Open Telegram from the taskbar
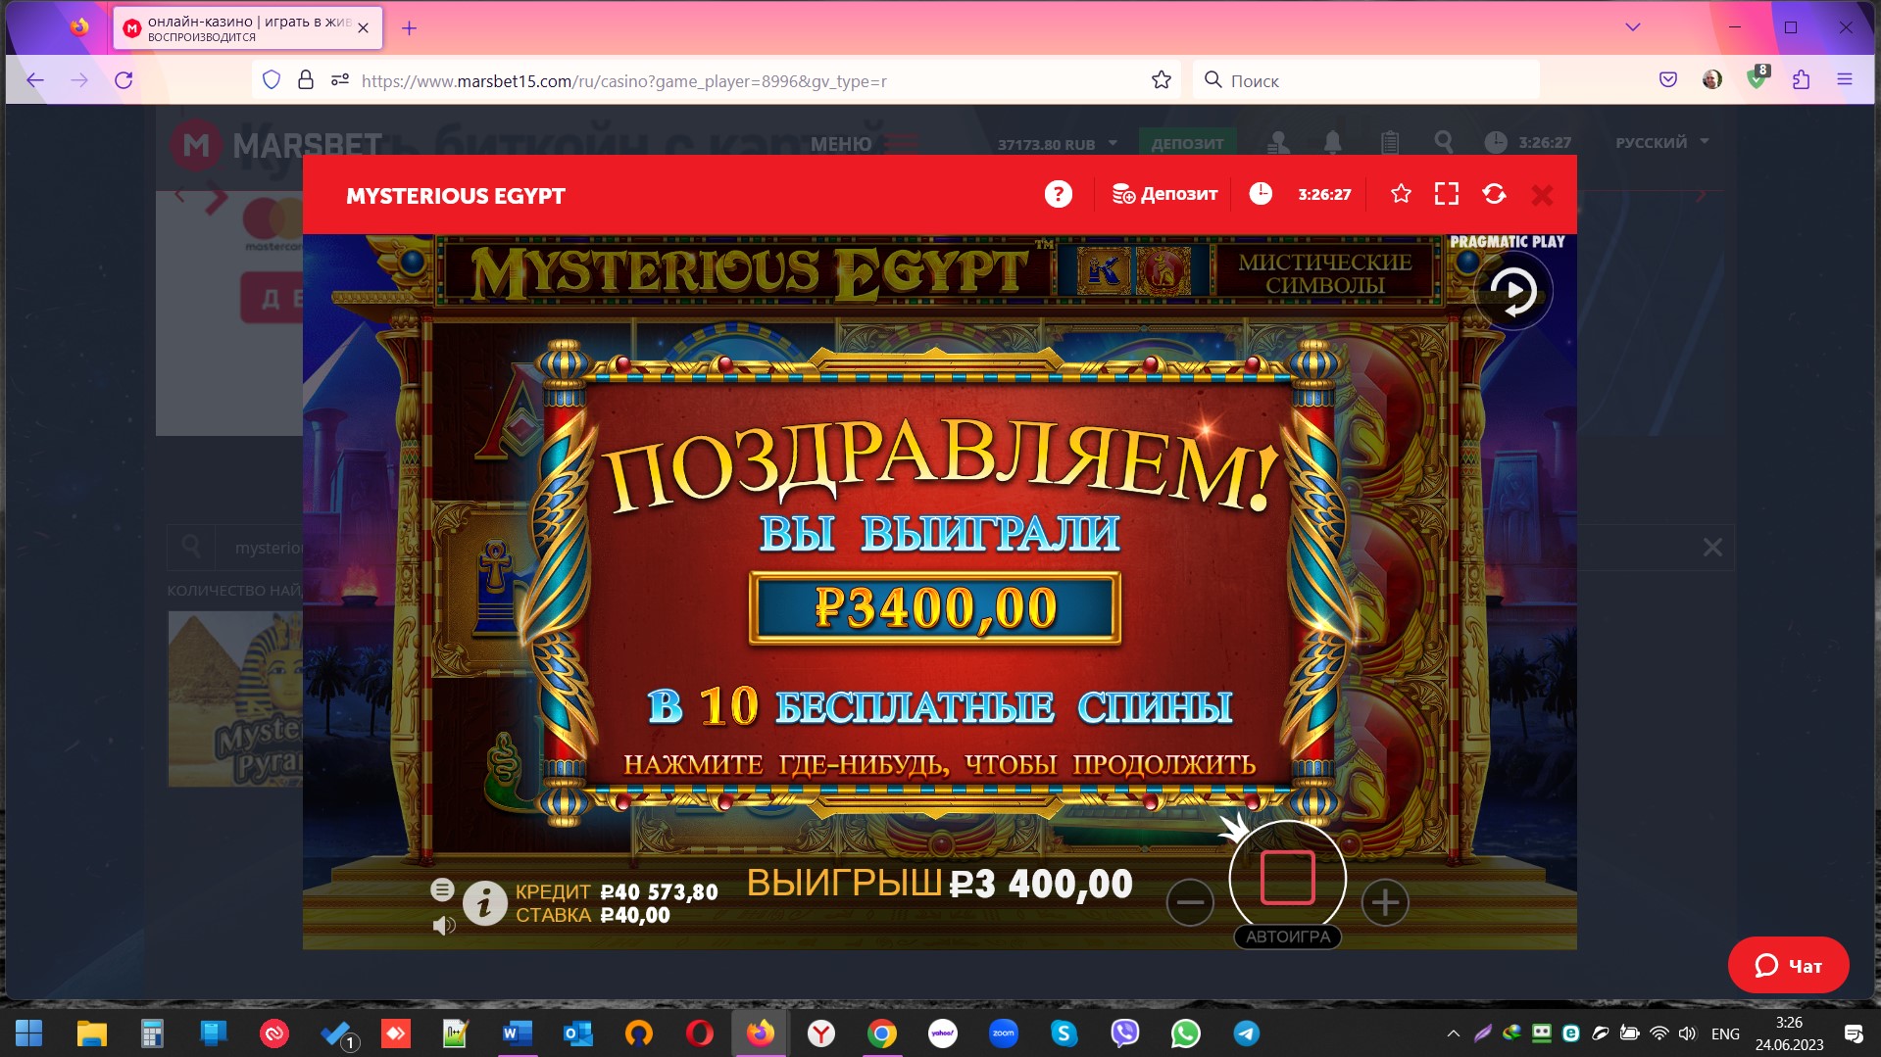Screen dimensions: 1881x1057 tap(1247, 1033)
